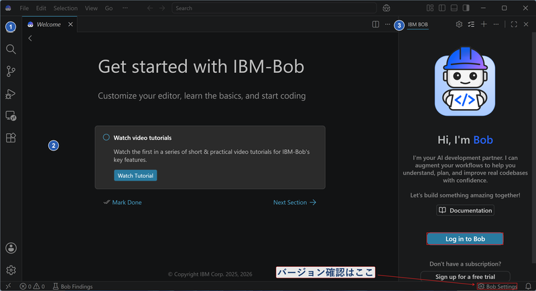Open Extensions view

coord(11,138)
